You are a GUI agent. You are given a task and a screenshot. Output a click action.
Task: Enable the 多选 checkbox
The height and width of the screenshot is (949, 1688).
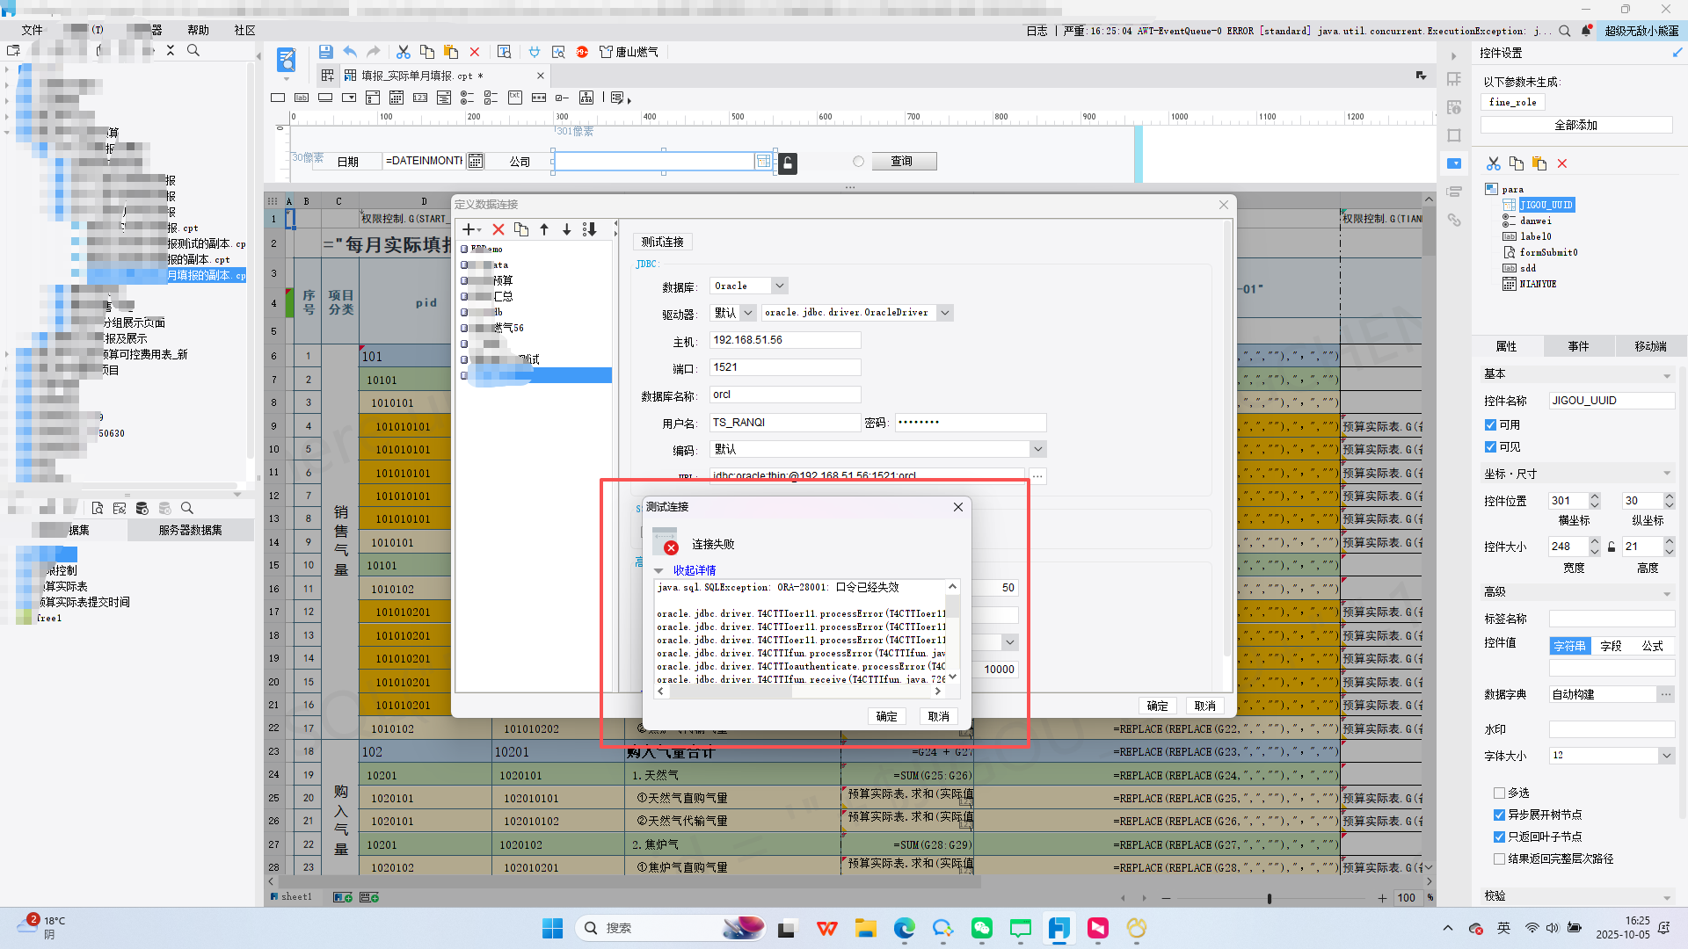click(x=1499, y=793)
